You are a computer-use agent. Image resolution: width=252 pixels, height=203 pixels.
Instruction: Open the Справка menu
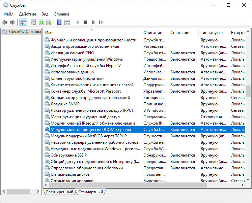point(61,14)
